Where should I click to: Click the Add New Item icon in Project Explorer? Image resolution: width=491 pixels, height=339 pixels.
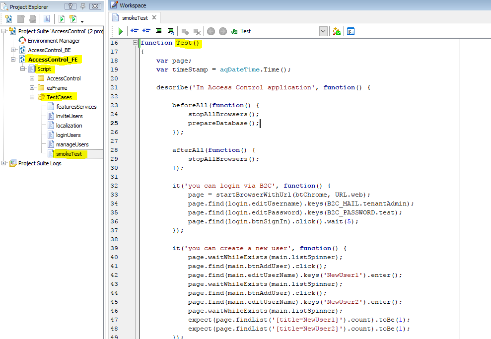pyautogui.click(x=8, y=19)
